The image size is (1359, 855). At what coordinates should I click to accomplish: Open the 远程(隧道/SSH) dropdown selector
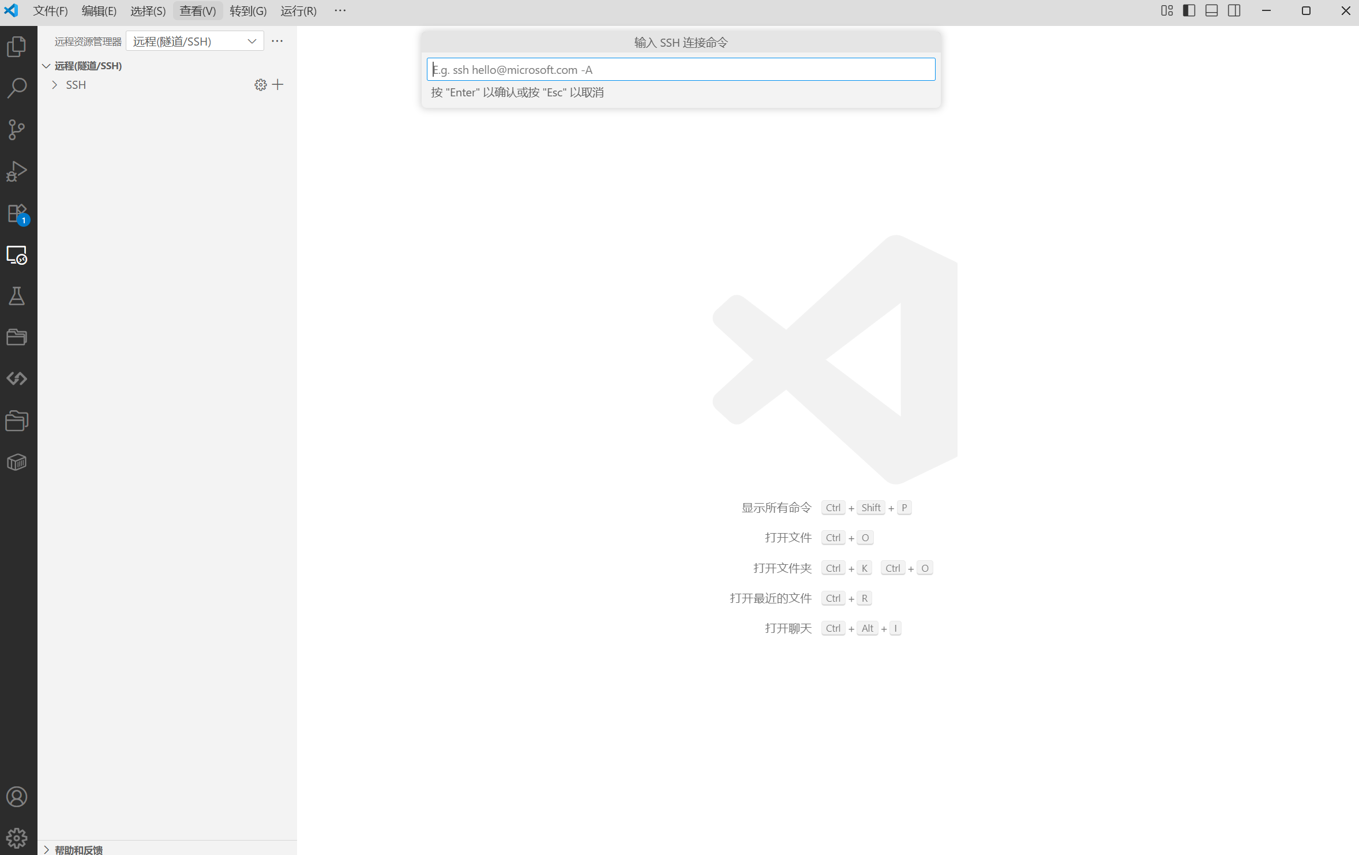click(x=194, y=42)
